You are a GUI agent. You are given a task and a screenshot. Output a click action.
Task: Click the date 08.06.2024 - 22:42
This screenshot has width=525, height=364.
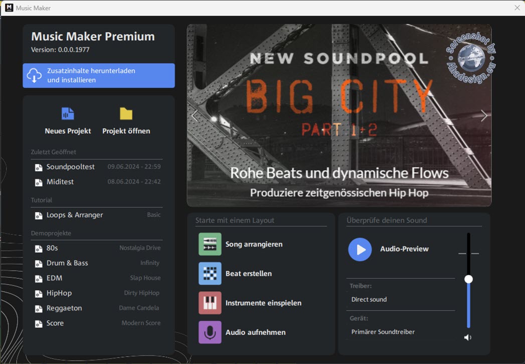pos(134,181)
